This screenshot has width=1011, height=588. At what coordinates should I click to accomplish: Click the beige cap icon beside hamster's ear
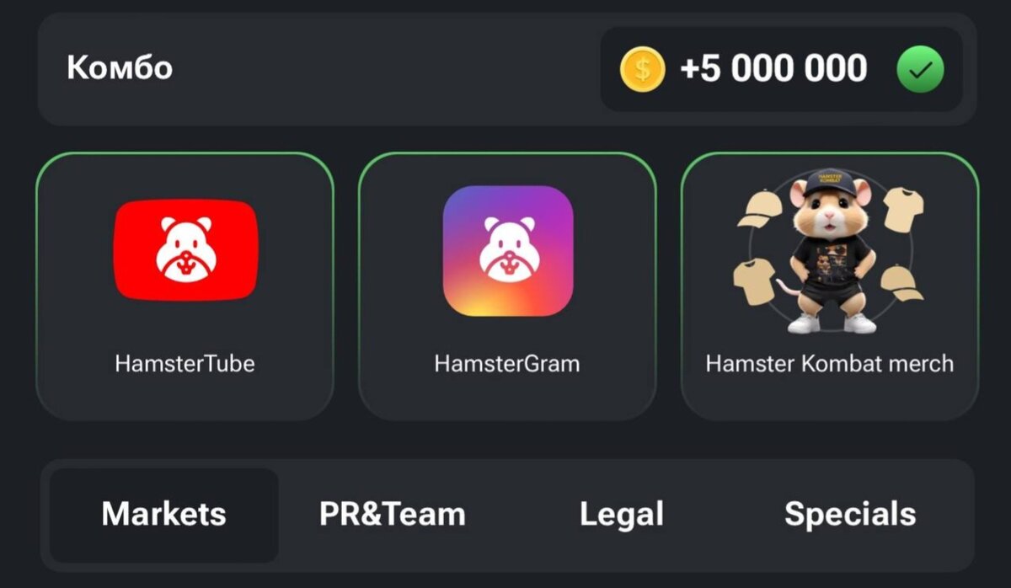[x=759, y=208]
